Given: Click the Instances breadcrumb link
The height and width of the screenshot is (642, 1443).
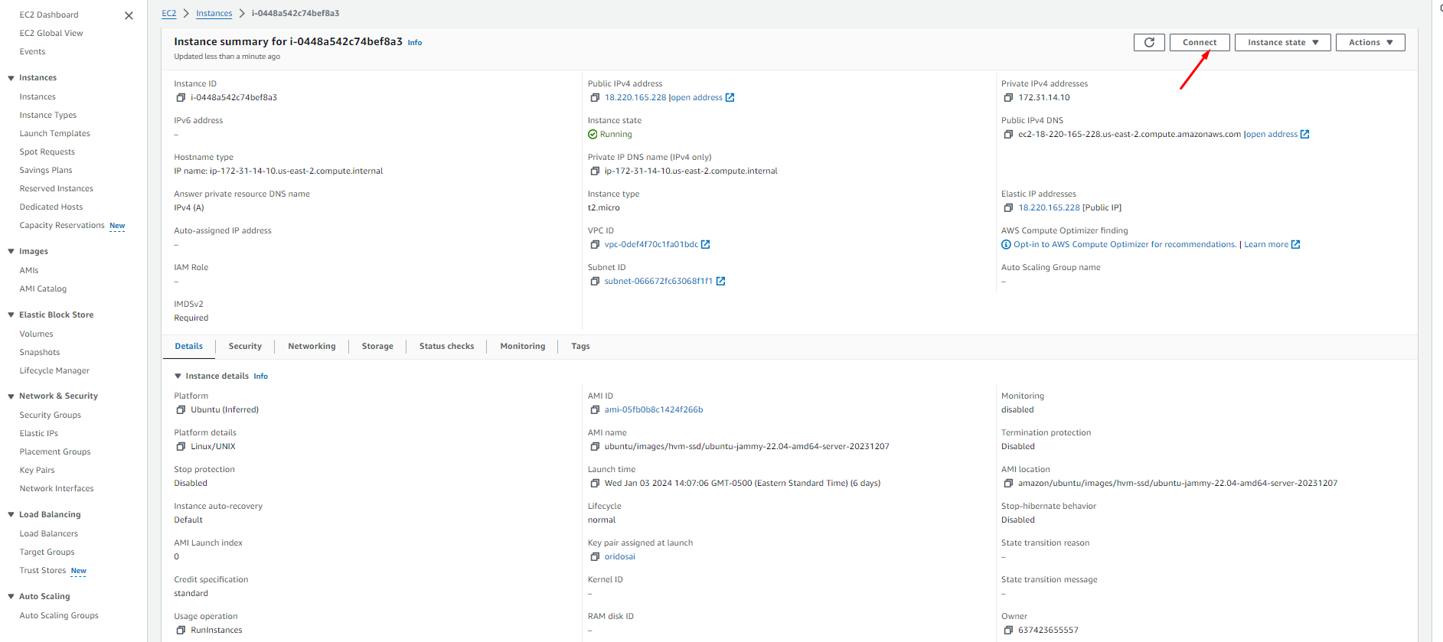Looking at the screenshot, I should pyautogui.click(x=214, y=14).
